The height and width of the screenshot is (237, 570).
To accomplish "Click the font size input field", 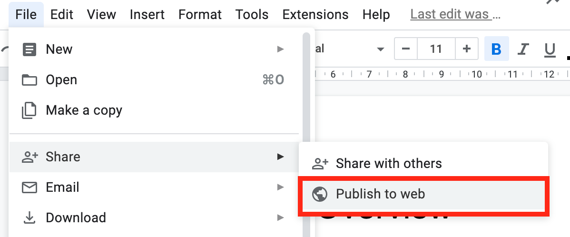I will point(436,49).
